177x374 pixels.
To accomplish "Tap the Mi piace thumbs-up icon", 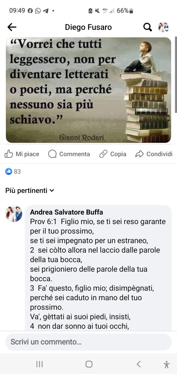I will pos(8,154).
